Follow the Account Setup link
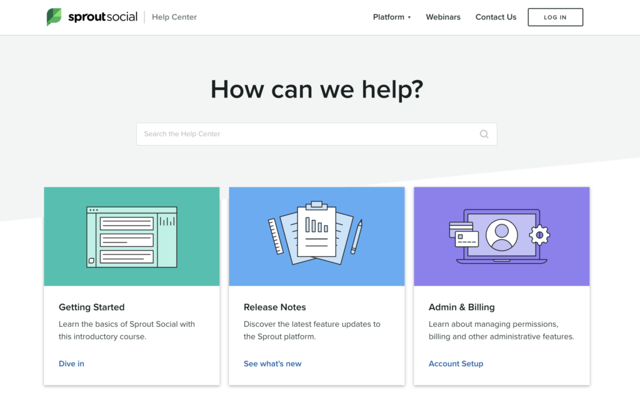Image resolution: width=640 pixels, height=410 pixels. click(456, 364)
